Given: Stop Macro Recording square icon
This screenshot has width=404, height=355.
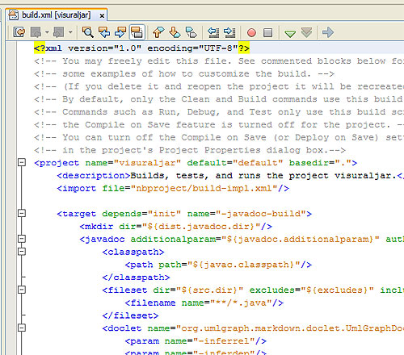Looking at the screenshot, I should click(x=267, y=33).
